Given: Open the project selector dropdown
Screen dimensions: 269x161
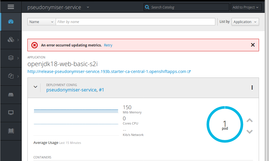Looking at the screenshot, I should point(88,7).
